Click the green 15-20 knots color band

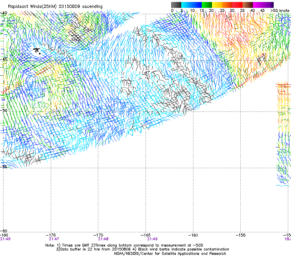pyautogui.click(x=207, y=5)
